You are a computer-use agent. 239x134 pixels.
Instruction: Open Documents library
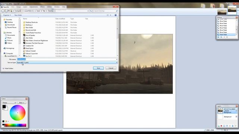pos(11,35)
